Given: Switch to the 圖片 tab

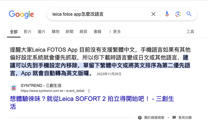Looking at the screenshot, I should pos(42,32).
